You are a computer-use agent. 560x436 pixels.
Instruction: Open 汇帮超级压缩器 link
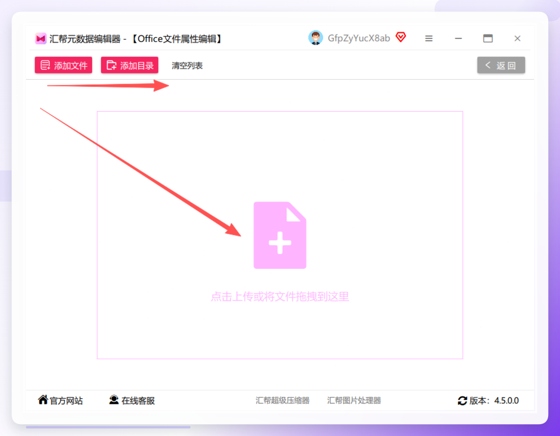pyautogui.click(x=282, y=400)
